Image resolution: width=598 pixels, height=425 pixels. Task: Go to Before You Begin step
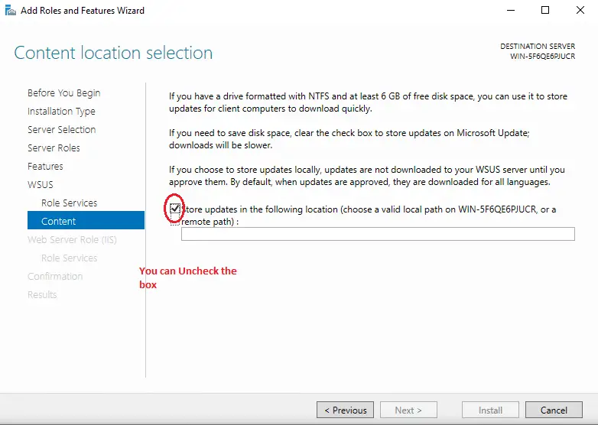(63, 93)
